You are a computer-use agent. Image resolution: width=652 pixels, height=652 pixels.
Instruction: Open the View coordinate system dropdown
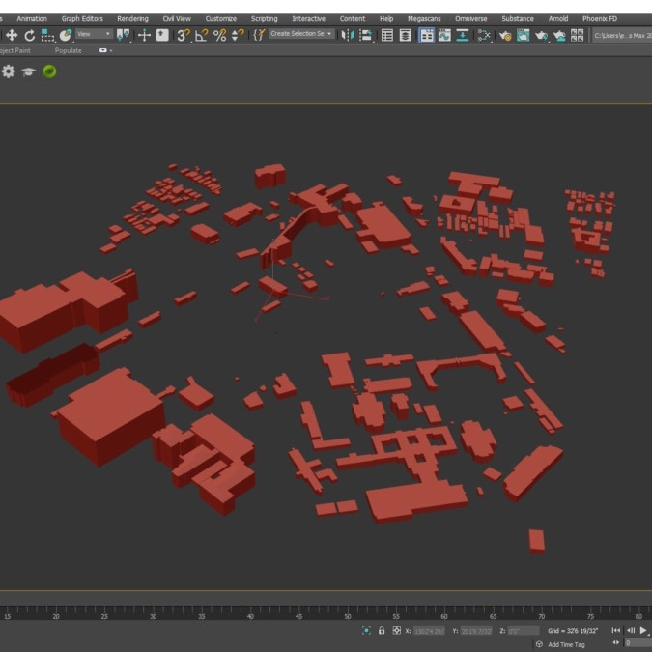95,35
